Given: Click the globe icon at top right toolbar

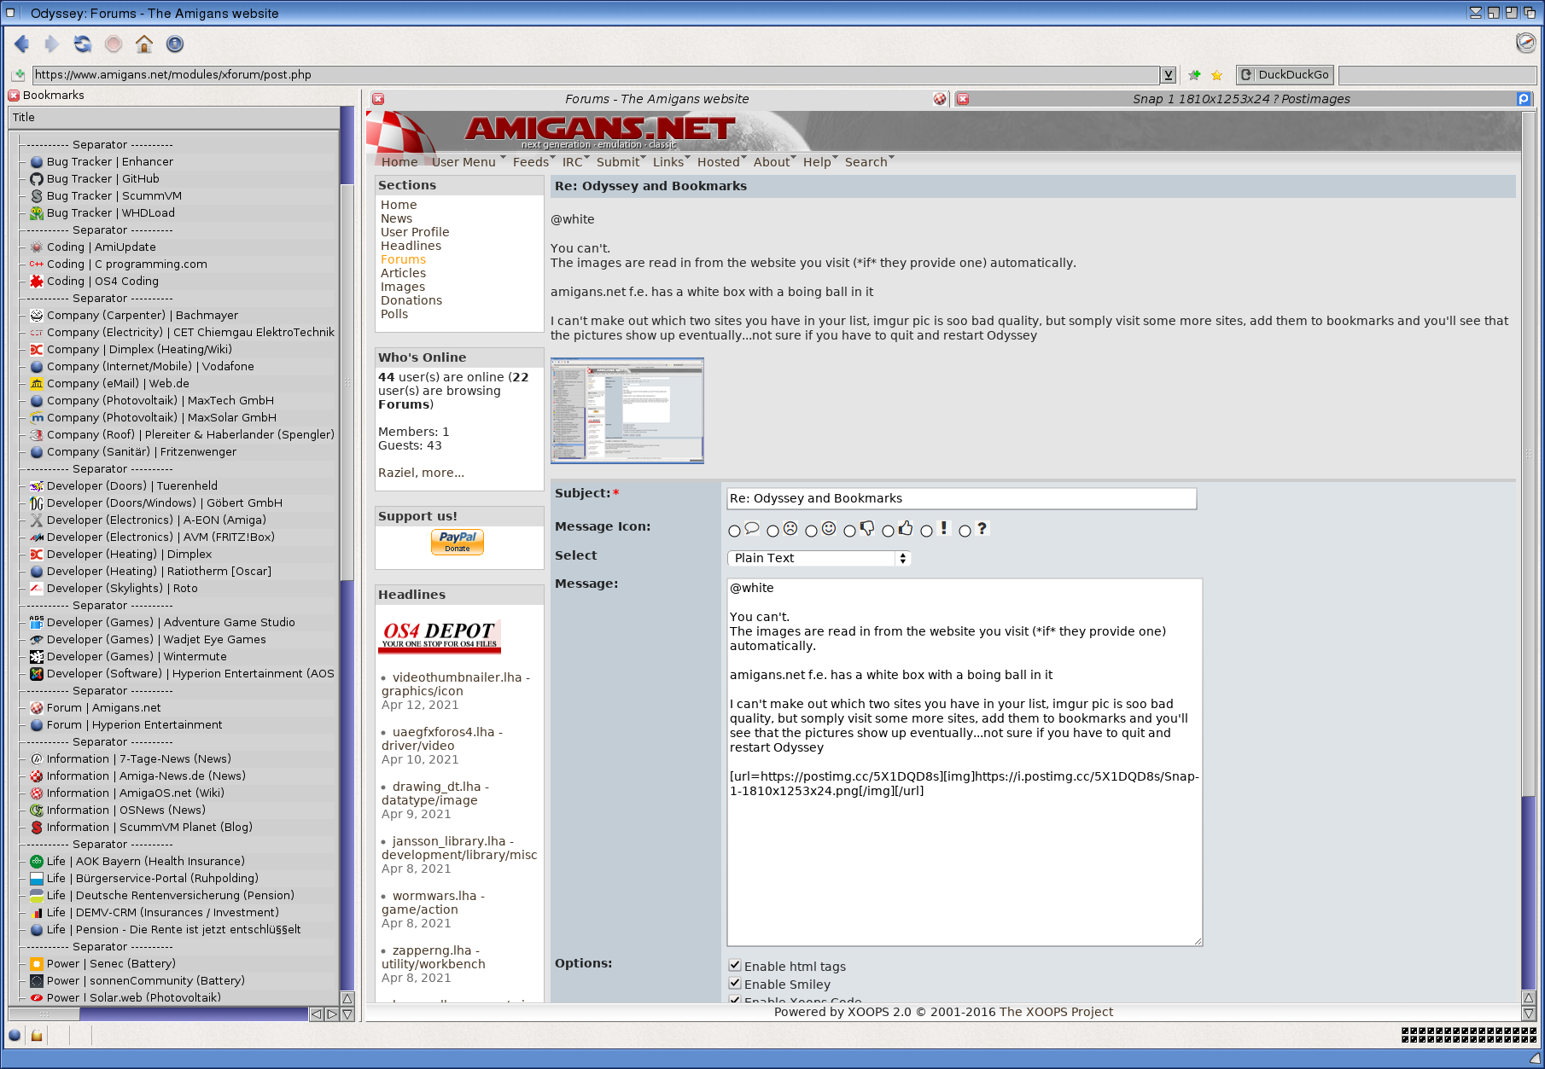Looking at the screenshot, I should (x=1525, y=42).
